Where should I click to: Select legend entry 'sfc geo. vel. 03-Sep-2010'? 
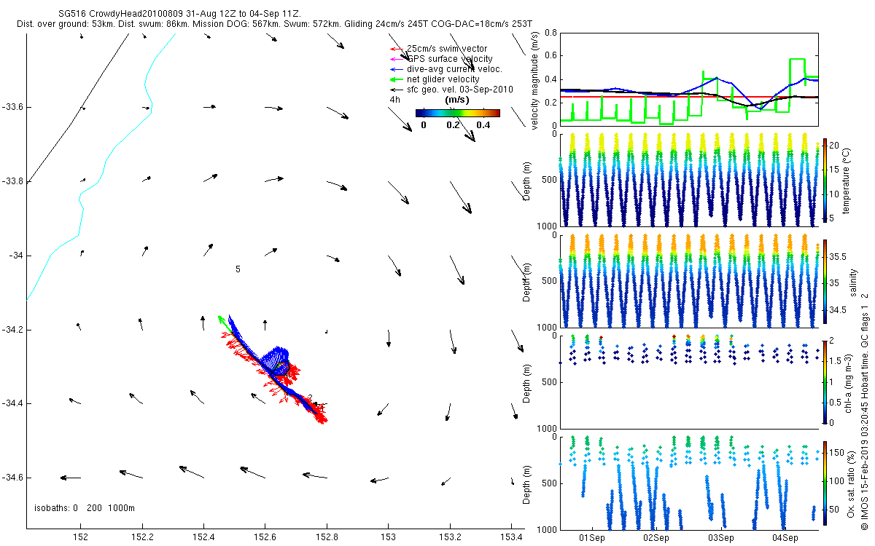[x=459, y=89]
